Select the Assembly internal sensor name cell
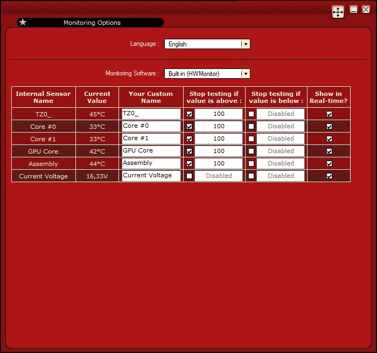377x353 pixels. point(43,164)
